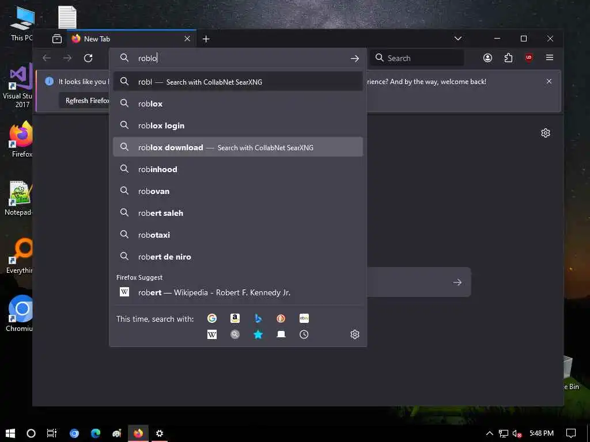Search this time with Amazon
The height and width of the screenshot is (442, 590).
point(235,318)
